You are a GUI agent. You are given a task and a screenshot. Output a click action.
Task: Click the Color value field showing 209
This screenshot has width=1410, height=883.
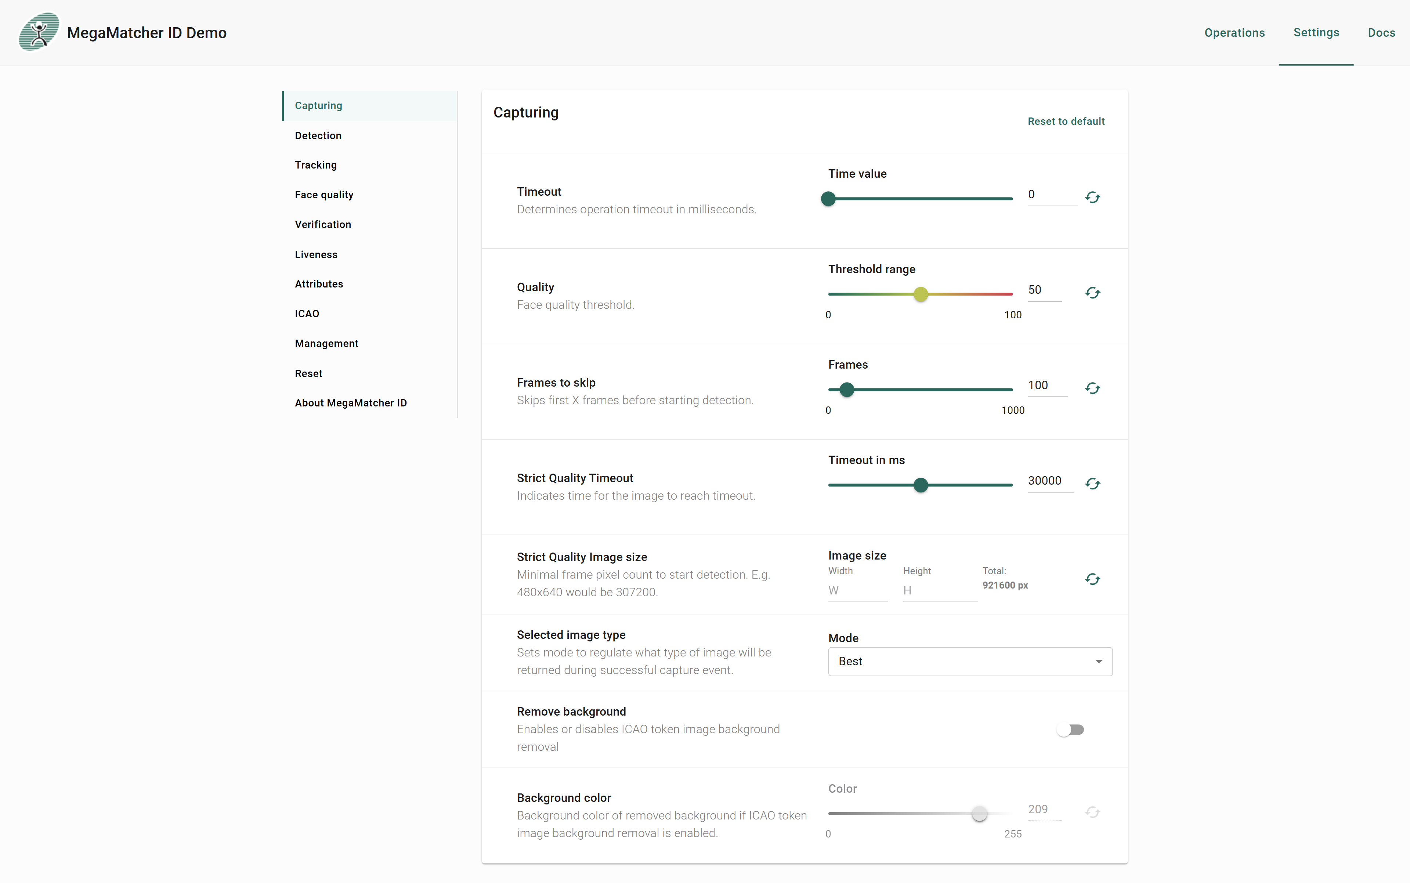click(x=1044, y=810)
